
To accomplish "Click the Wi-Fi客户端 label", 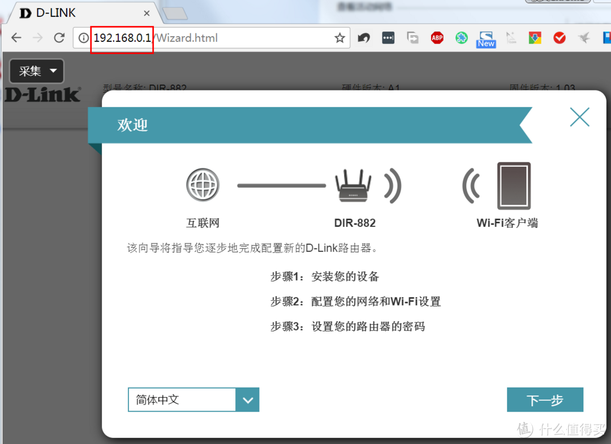I will pyautogui.click(x=507, y=223).
